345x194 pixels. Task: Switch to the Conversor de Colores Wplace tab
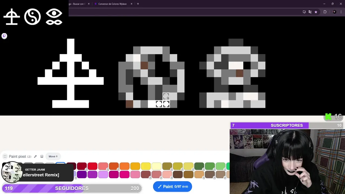pyautogui.click(x=112, y=4)
